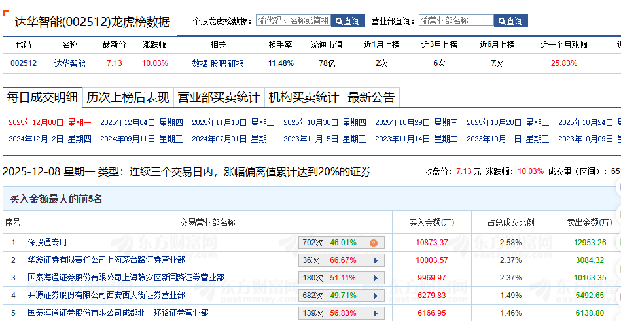The image size is (621, 321).
Task: Open the 机构买卖统计 tab
Action: point(304,97)
